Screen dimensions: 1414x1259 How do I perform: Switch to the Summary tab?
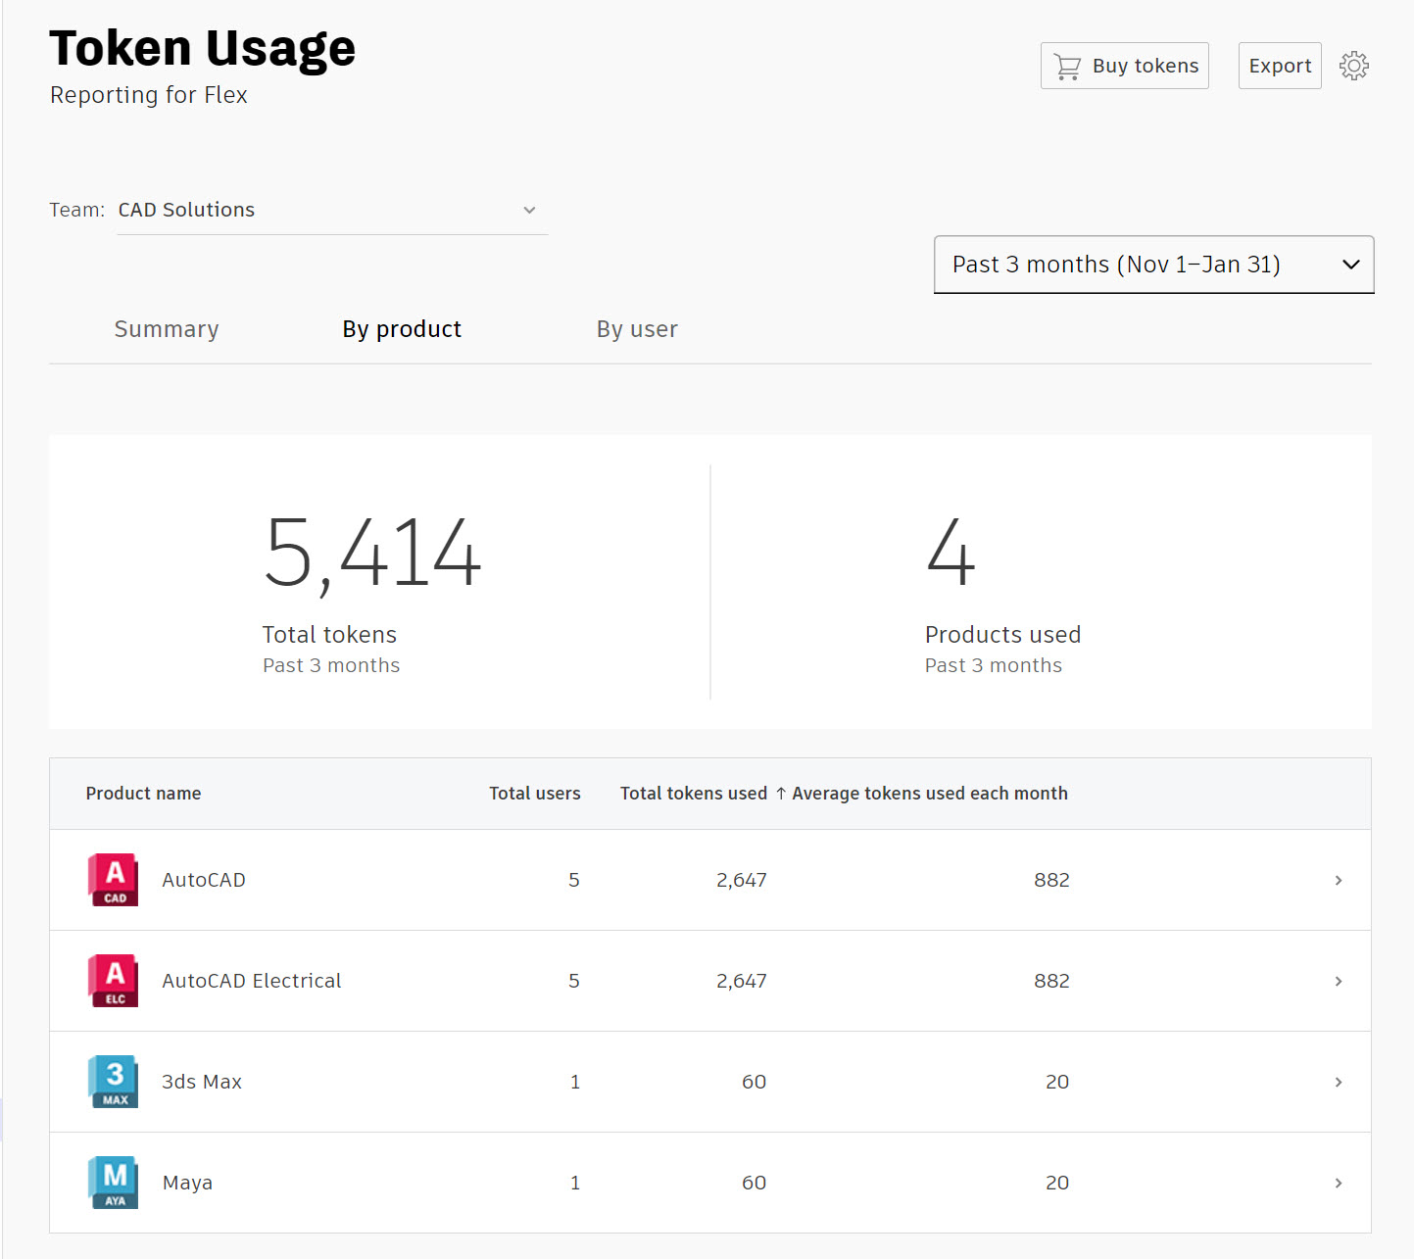167,329
